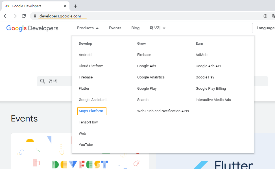Click the developers.google.com address bar
This screenshot has width=275, height=169.
coord(60,16)
